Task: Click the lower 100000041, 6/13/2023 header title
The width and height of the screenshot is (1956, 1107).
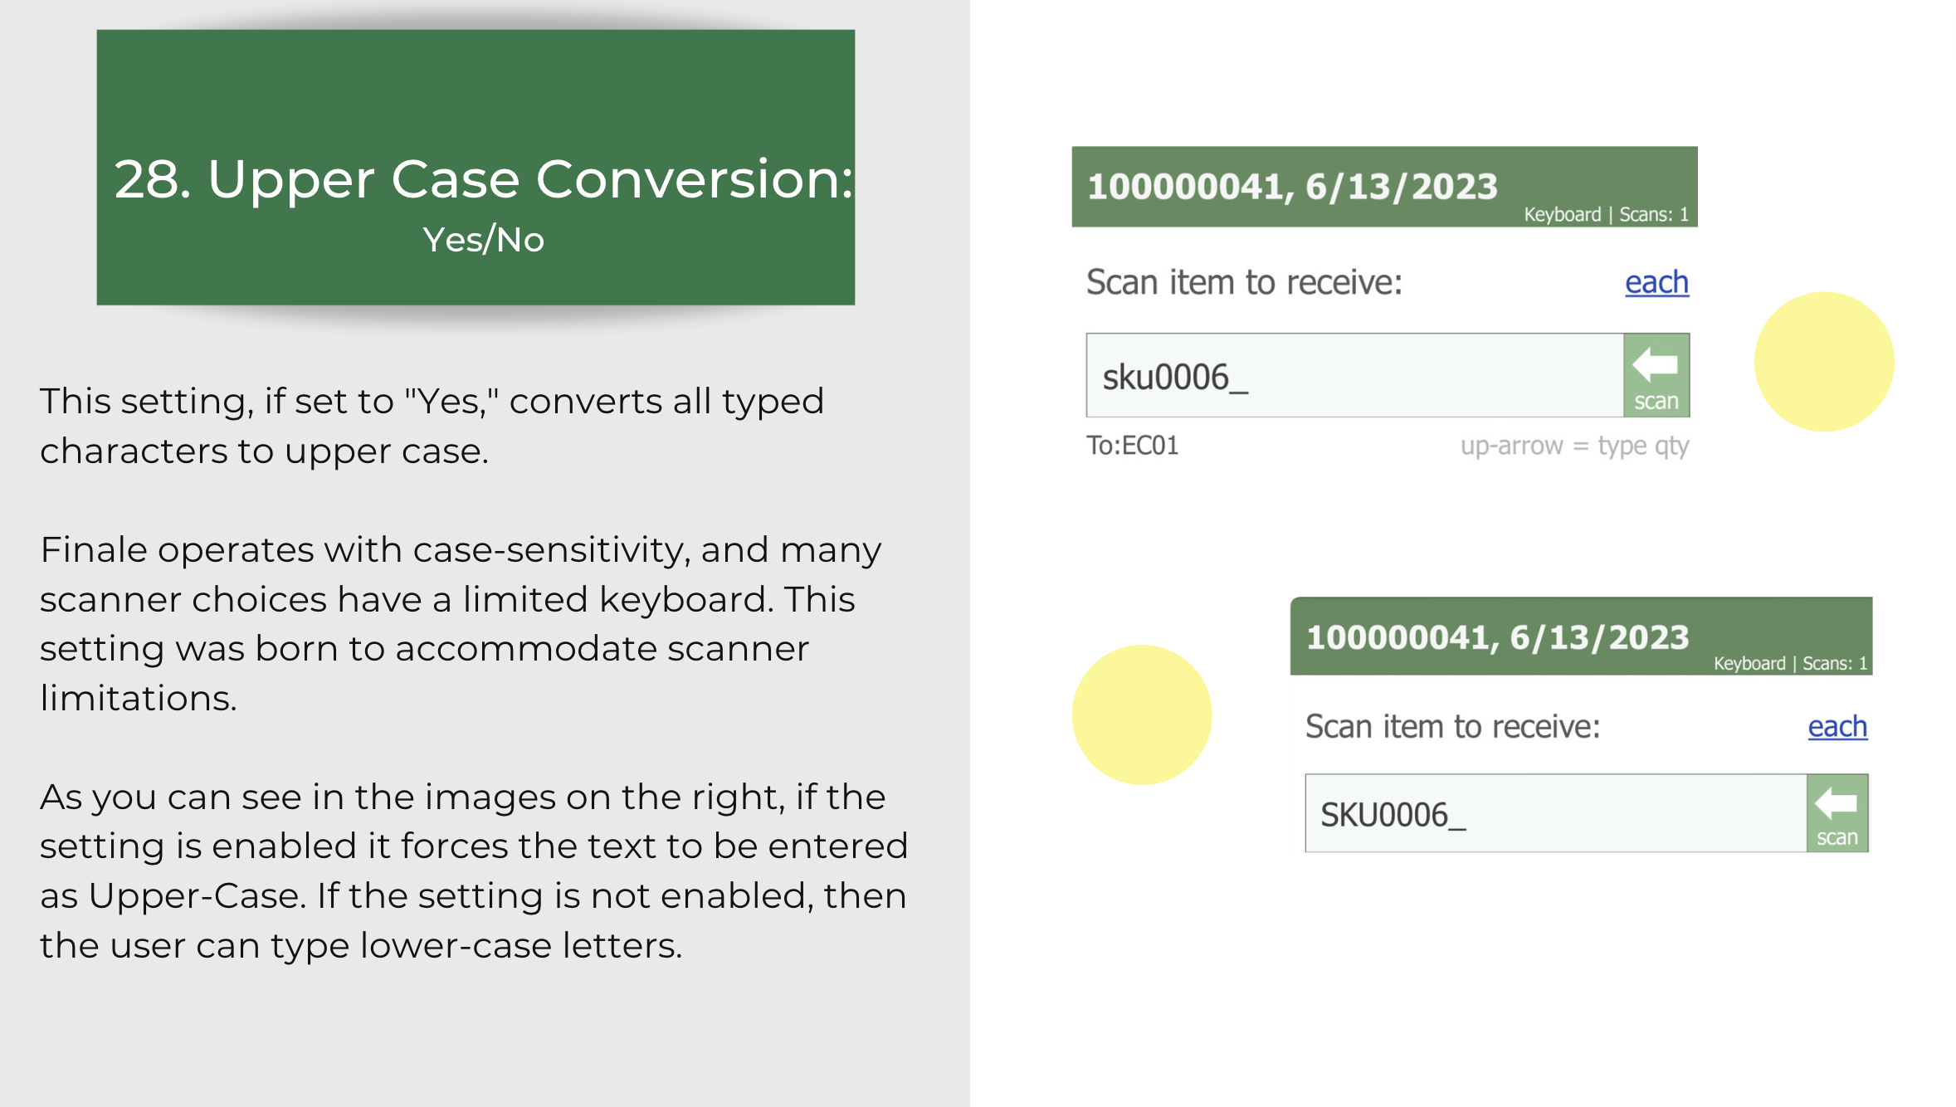Action: 1497,637
